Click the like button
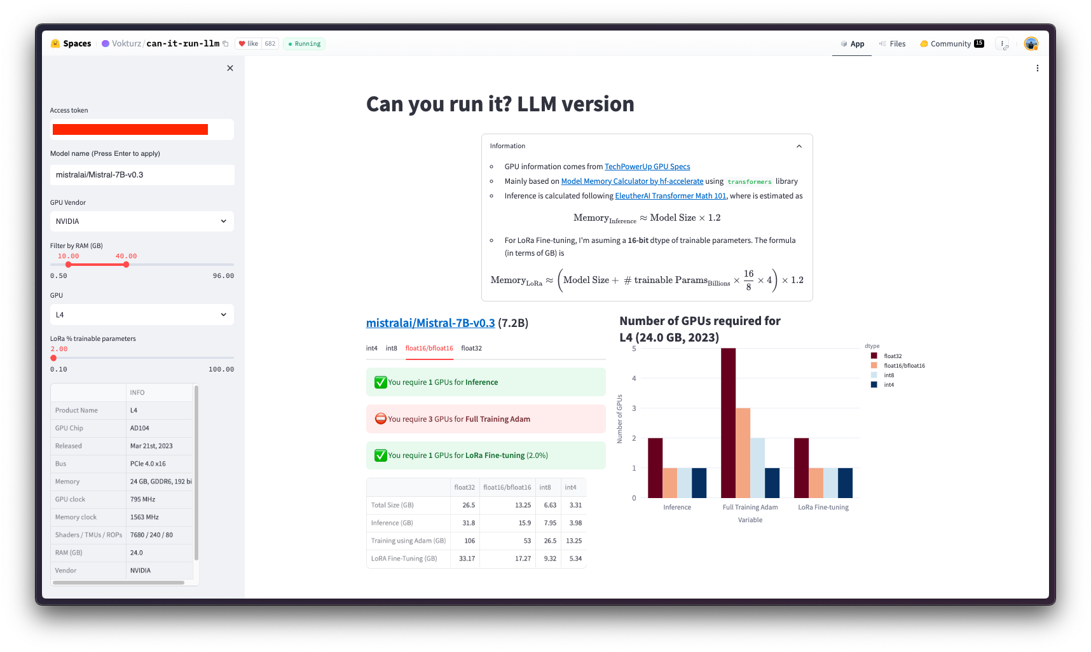The height and width of the screenshot is (652, 1091). tap(249, 44)
